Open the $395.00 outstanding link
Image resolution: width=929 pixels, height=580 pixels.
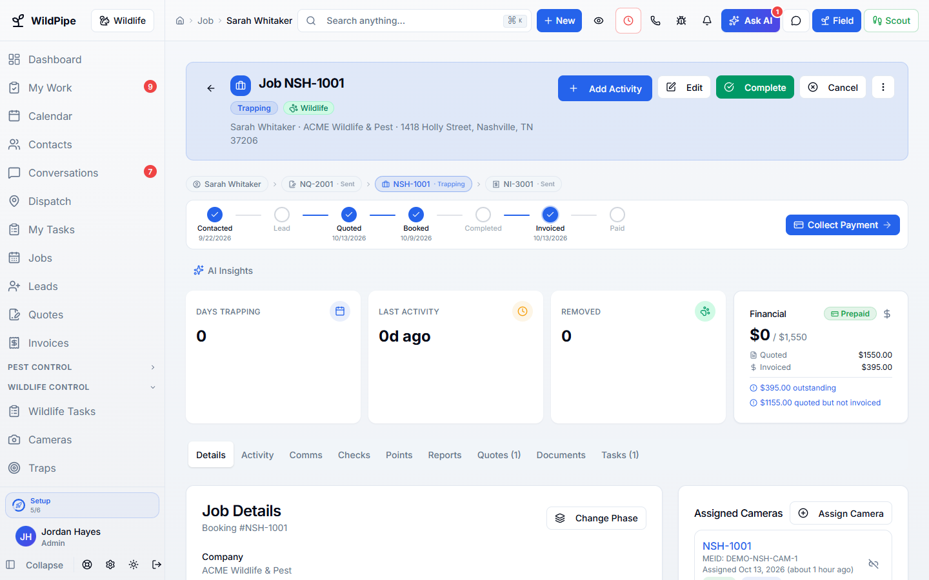click(793, 388)
